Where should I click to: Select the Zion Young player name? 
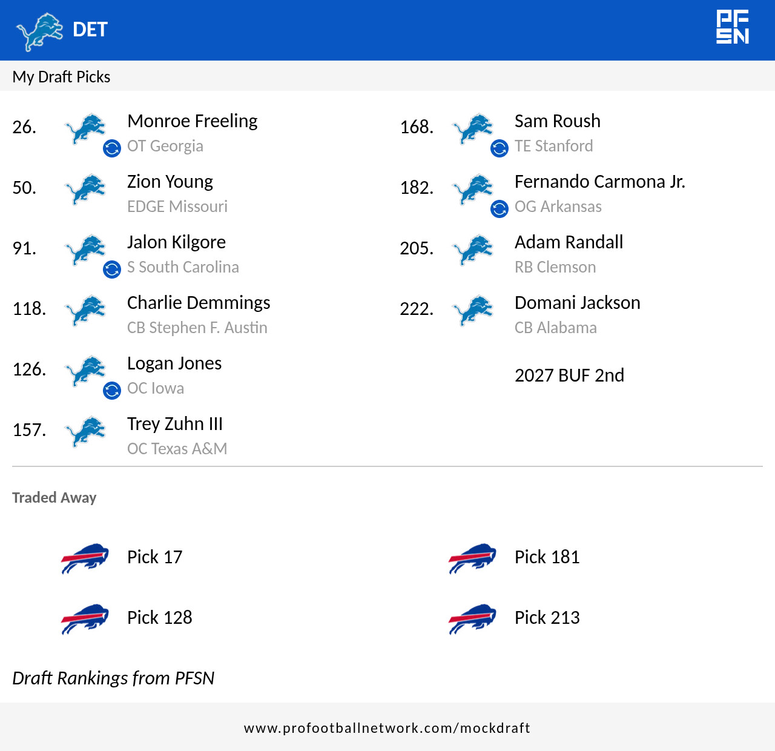pos(170,182)
